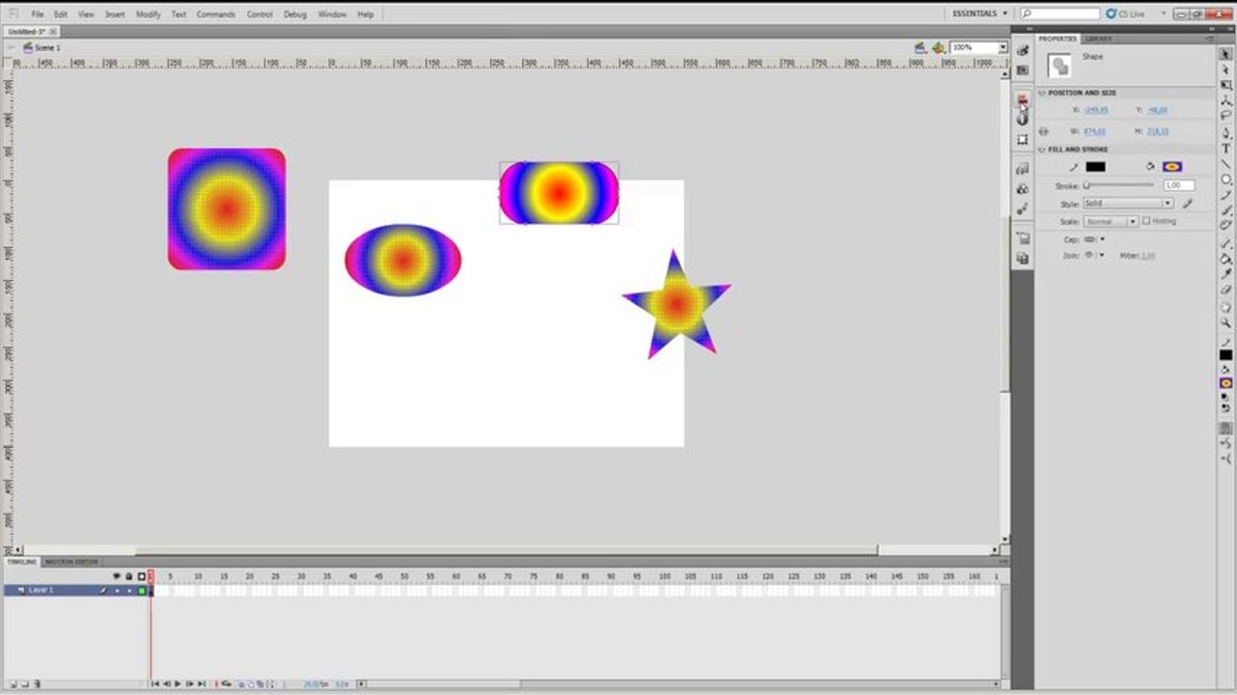Image resolution: width=1237 pixels, height=695 pixels.
Task: Open the stage zoom percentage dropdown
Action: [1003, 47]
